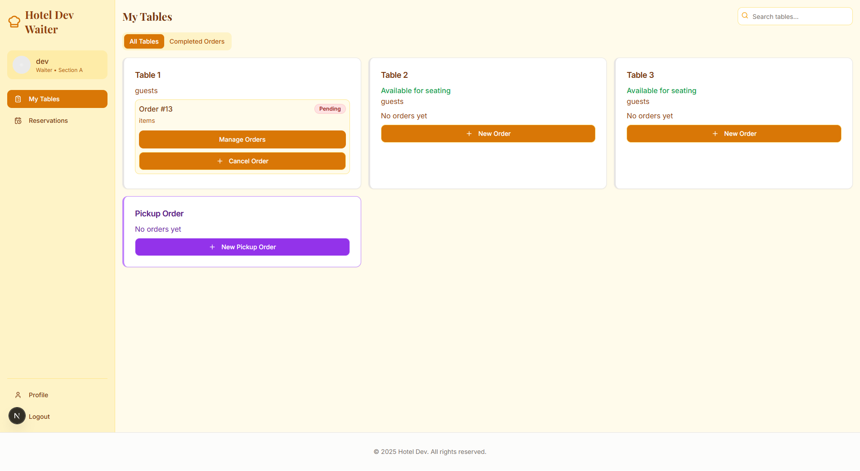Open the Profile link
This screenshot has height=471, width=860.
(38, 395)
